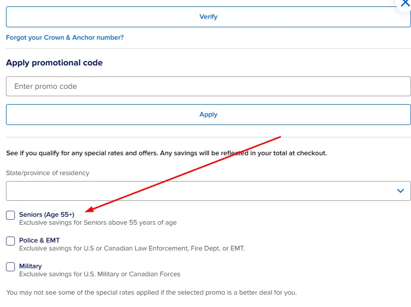Check the Military discount checkbox
Viewport: 411px width, 307px height.
tap(10, 267)
